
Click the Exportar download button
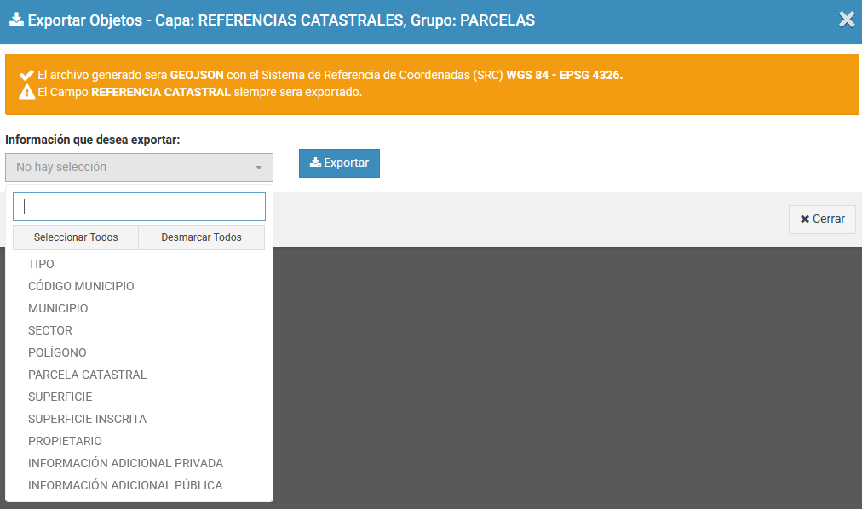pyautogui.click(x=339, y=163)
